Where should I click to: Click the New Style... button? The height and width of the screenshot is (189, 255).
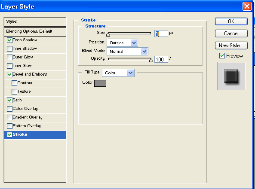click(231, 46)
